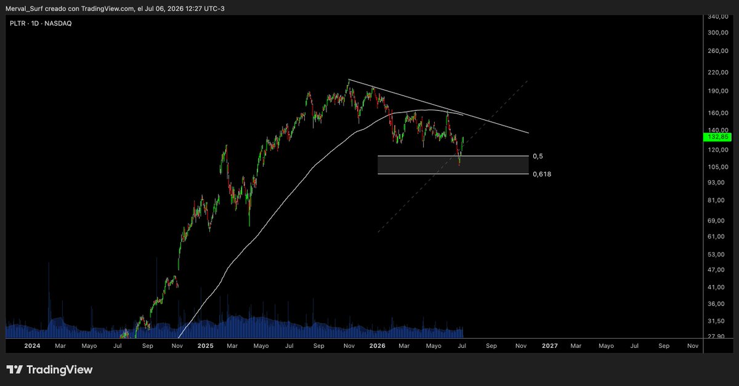
Task: Click the TradingView logo
Action: click(x=50, y=369)
